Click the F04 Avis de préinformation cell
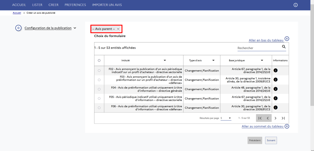Screen dimensions: 314x151 click(x=144, y=89)
